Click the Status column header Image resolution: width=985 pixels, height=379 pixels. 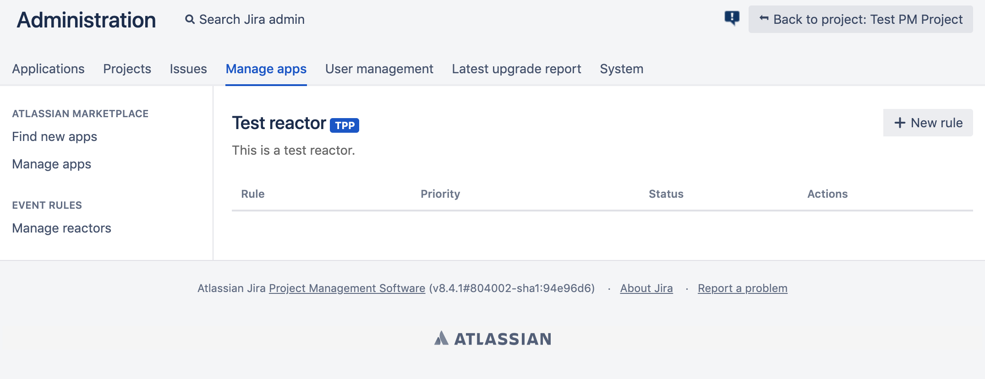(666, 194)
